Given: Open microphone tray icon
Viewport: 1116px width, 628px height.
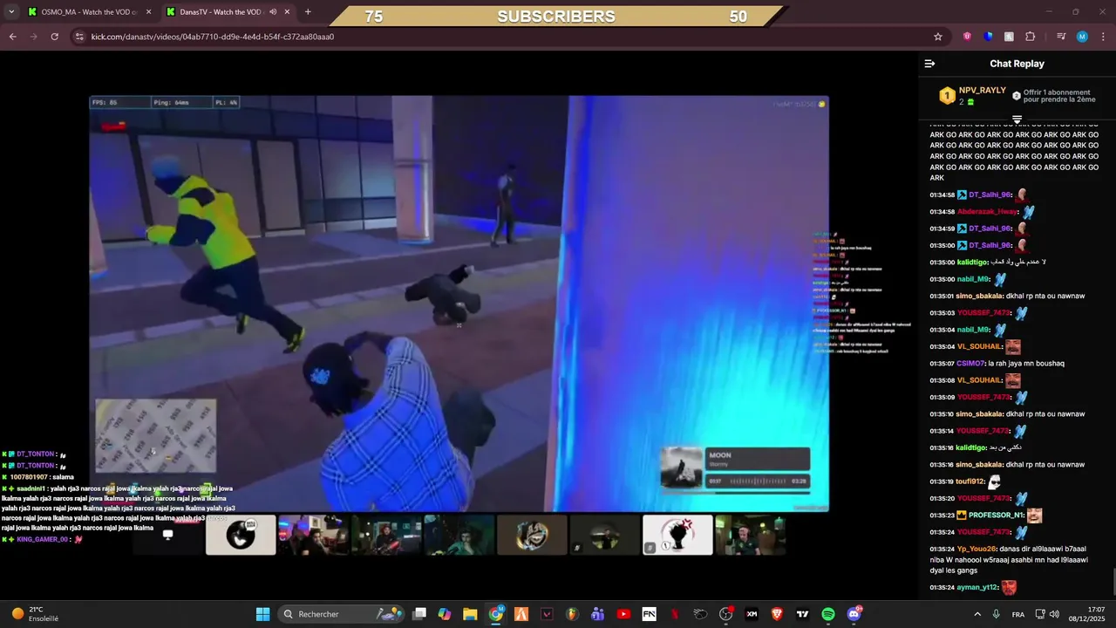Looking at the screenshot, I should click(996, 614).
